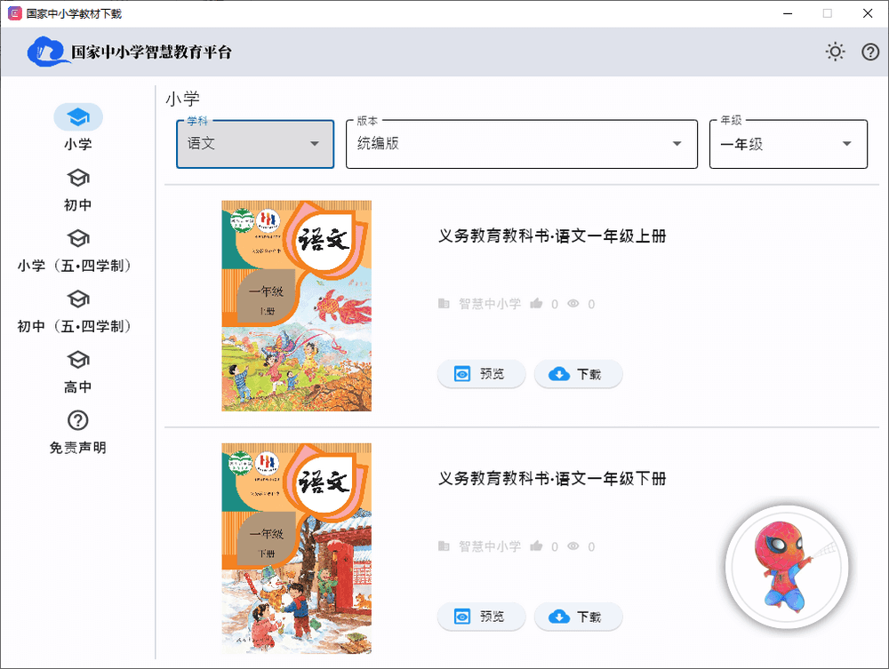Click the help icon in the top right

[870, 52]
